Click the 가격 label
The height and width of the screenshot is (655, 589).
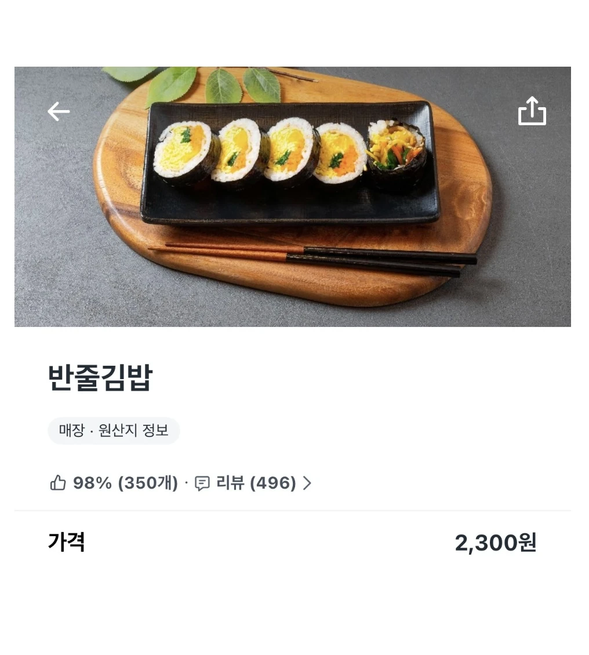point(67,542)
